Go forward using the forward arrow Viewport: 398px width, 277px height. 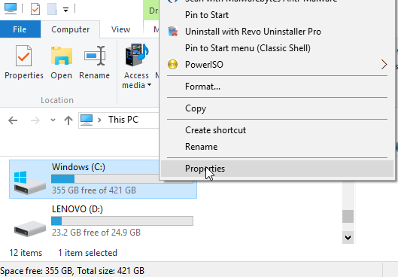pos(35,120)
